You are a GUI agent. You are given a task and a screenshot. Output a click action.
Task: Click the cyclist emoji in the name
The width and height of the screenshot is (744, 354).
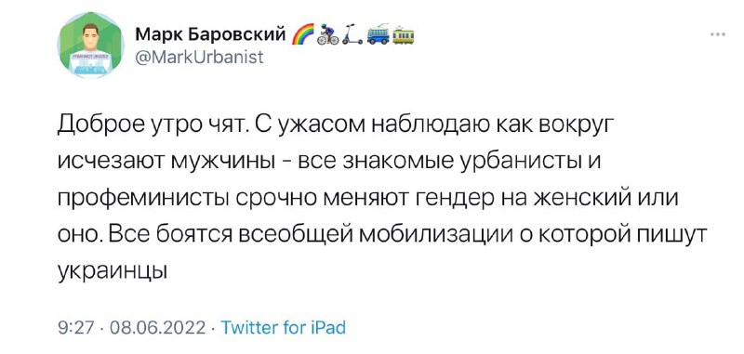click(327, 34)
